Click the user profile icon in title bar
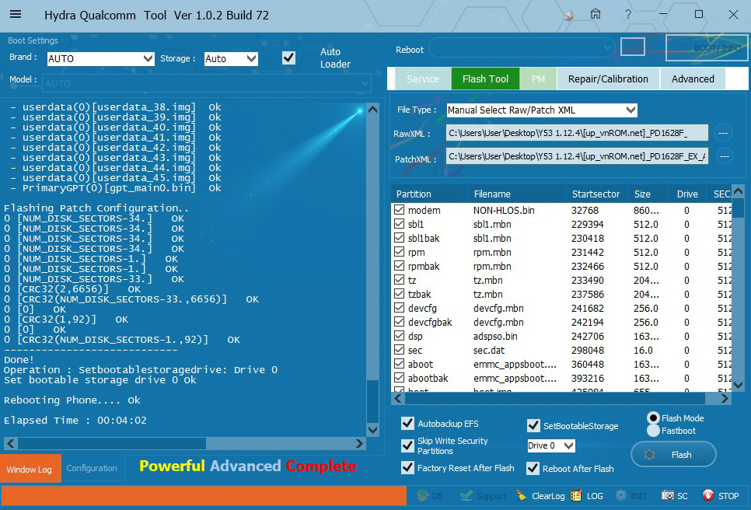This screenshot has height=510, width=751. tap(568, 16)
